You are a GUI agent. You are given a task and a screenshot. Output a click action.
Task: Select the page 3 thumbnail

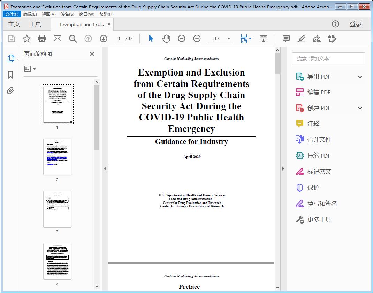click(x=57, y=208)
